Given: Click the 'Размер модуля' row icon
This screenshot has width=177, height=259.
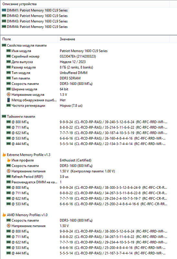Looking at the screenshot, I should [x=9, y=67].
